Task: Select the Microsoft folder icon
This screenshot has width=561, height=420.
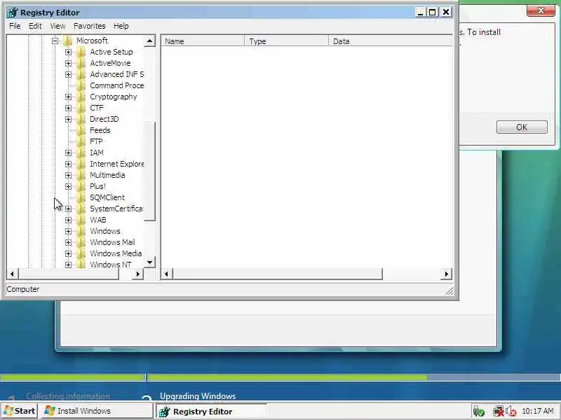Action: tap(68, 41)
